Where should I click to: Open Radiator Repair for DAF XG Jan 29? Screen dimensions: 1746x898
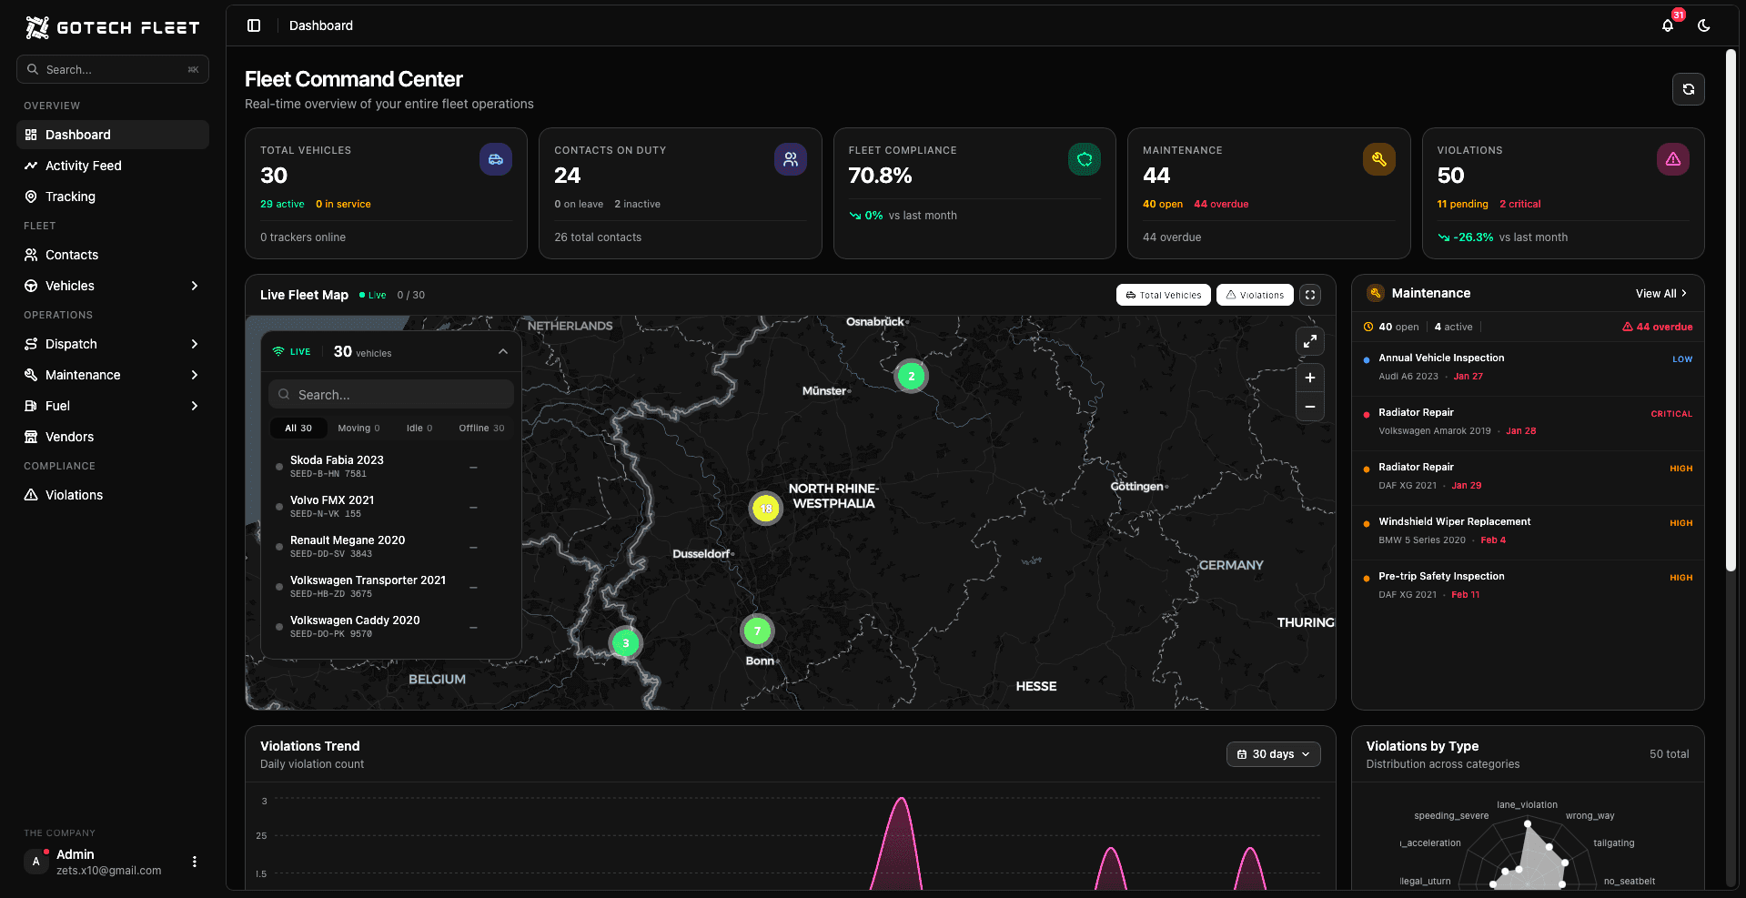1528,477
